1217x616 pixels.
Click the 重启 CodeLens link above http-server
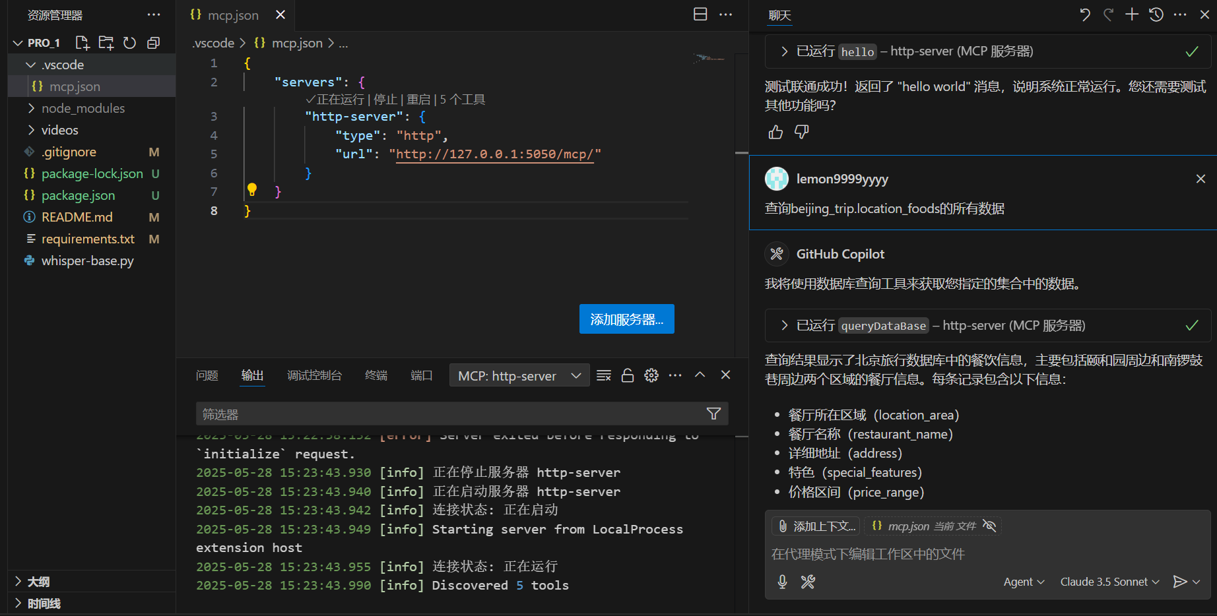pyautogui.click(x=419, y=99)
